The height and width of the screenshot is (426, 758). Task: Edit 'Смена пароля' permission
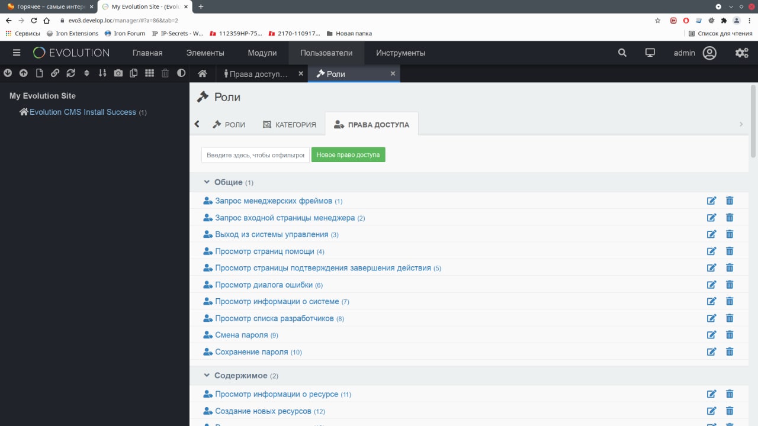click(712, 335)
